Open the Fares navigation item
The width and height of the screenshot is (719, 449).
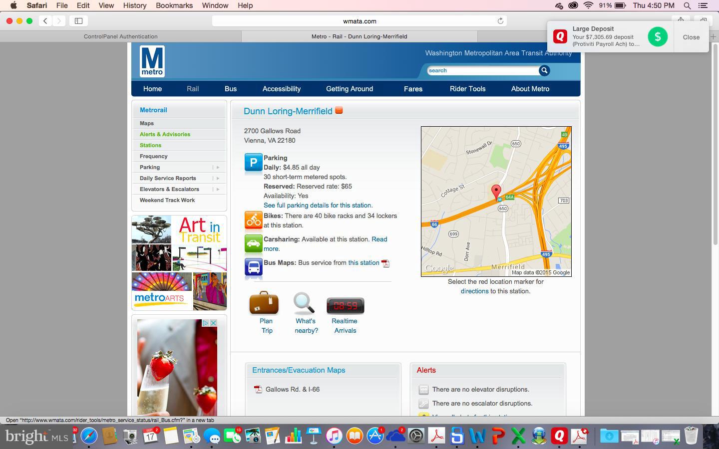[x=413, y=89]
